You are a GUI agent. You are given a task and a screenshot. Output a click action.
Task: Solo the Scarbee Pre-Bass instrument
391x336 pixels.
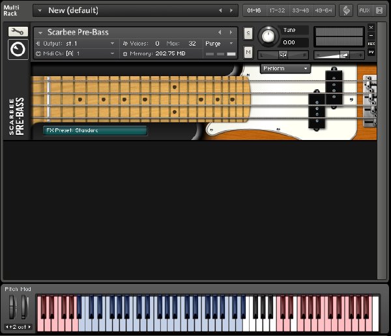[248, 33]
